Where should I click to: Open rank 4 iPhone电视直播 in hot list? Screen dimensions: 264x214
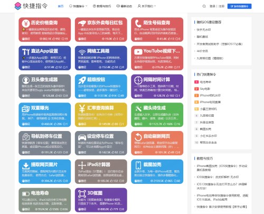coord(210,102)
